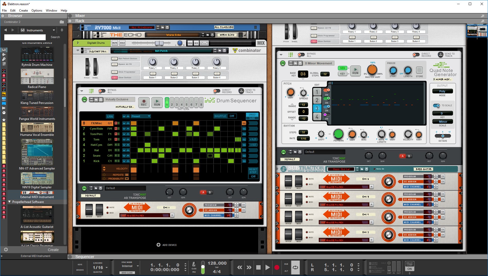The height and width of the screenshot is (276, 488).
Task: Click the Drum Sequencer RUN button
Action: [157, 102]
